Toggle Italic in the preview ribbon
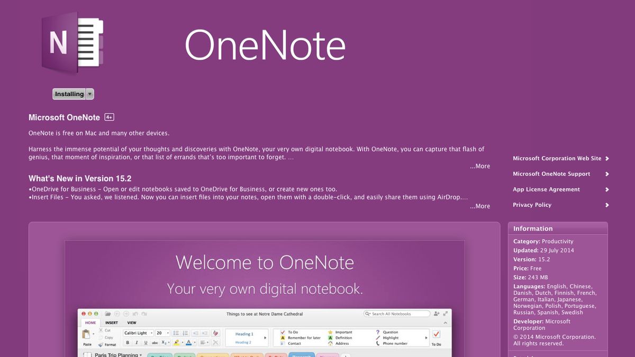 [x=137, y=343]
